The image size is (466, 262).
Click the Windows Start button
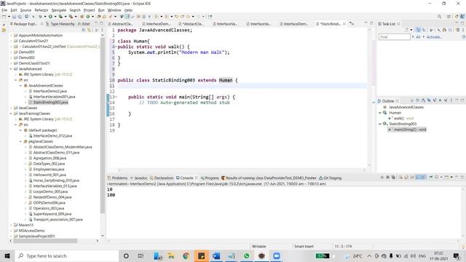coord(7,255)
